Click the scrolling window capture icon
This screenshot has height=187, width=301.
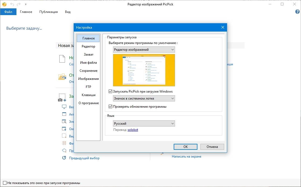(x=64, y=129)
